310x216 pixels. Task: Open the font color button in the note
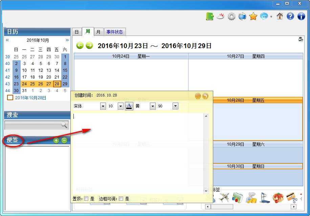click(x=129, y=106)
